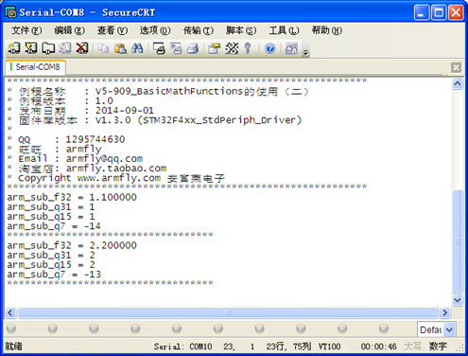Click the blue Help question icon
The width and height of the screenshot is (468, 356).
pyautogui.click(x=270, y=48)
